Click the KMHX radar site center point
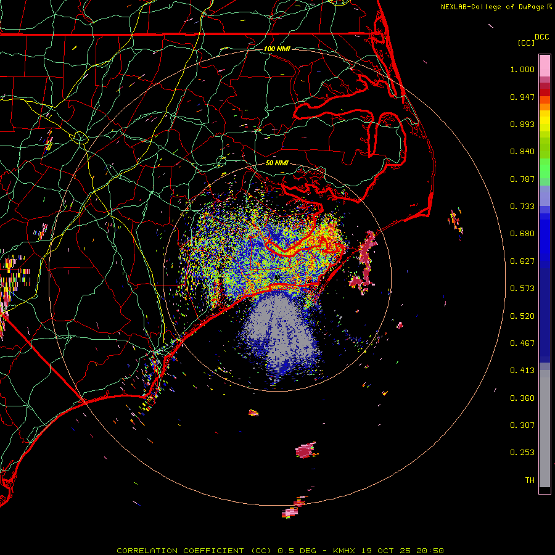Image resolution: width=555 pixels, height=555 pixels. coord(276,278)
